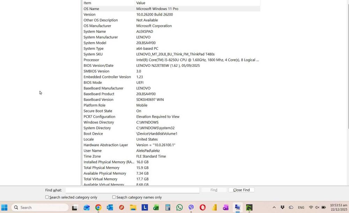
Task: Select the Secure Boot State row
Action: point(171,111)
